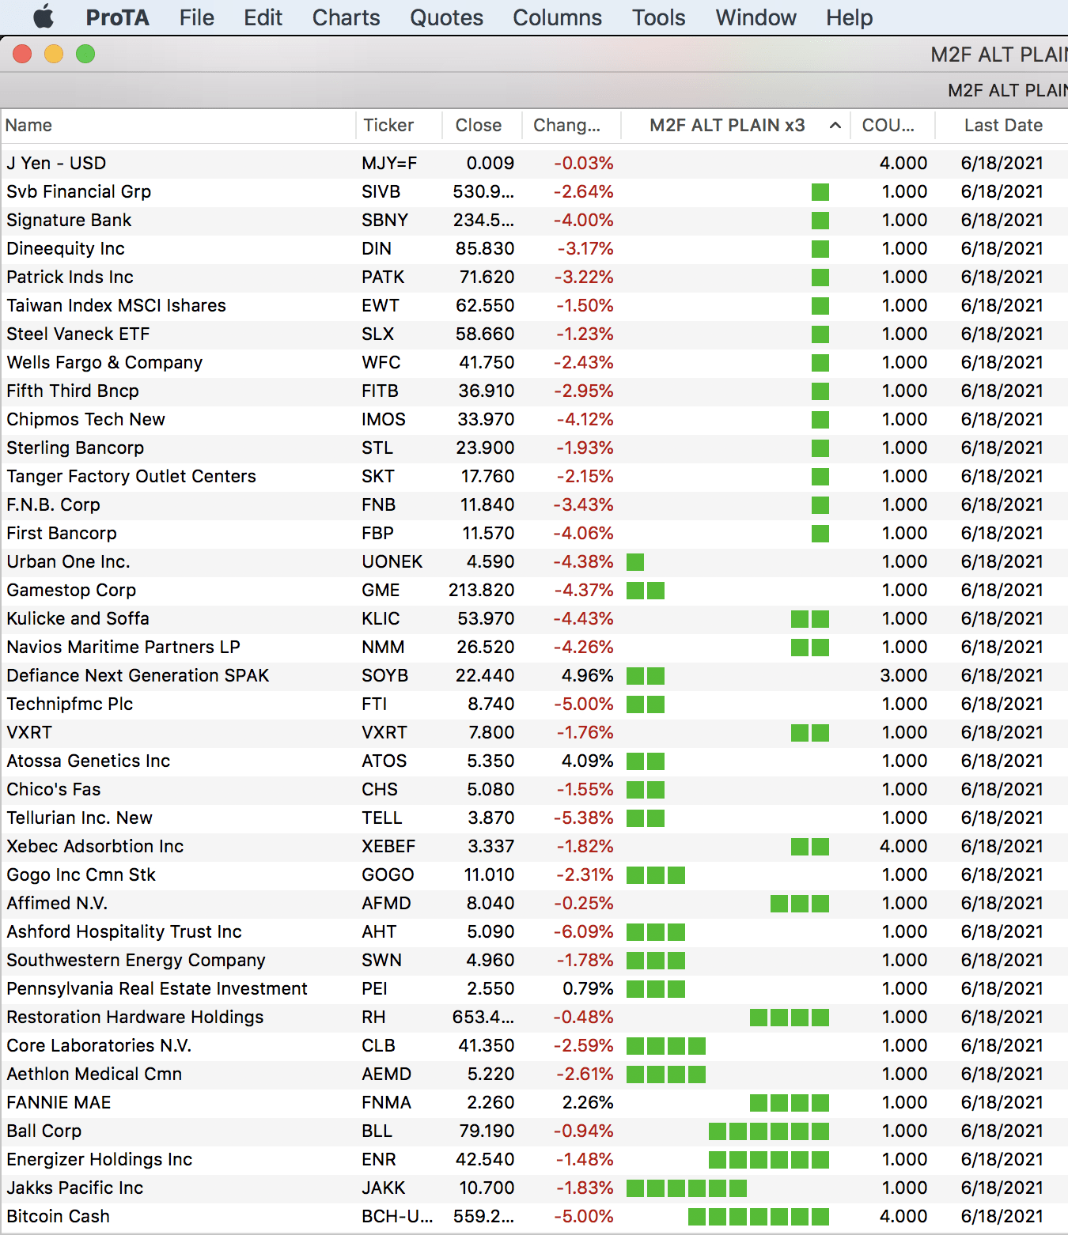Click the 36.910 close value for FITB

pyautogui.click(x=487, y=391)
